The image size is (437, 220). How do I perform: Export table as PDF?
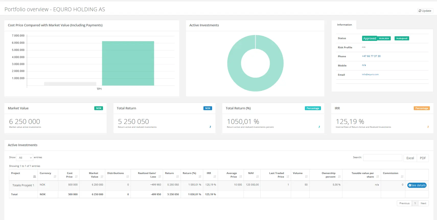[423, 158]
